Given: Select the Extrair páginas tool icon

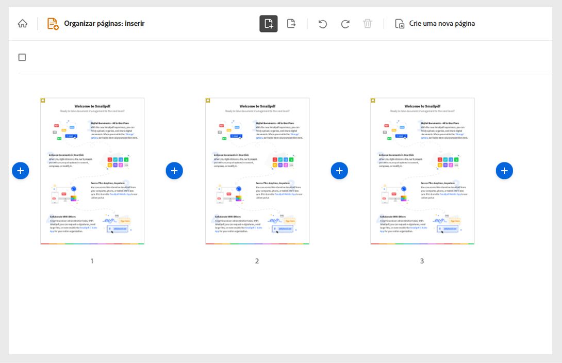Looking at the screenshot, I should (x=291, y=23).
